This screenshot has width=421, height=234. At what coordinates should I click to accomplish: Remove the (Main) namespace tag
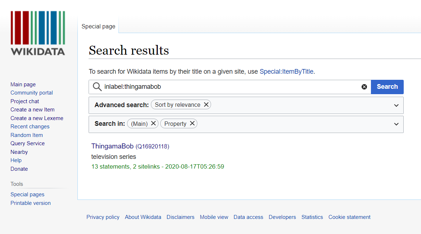[x=153, y=123]
